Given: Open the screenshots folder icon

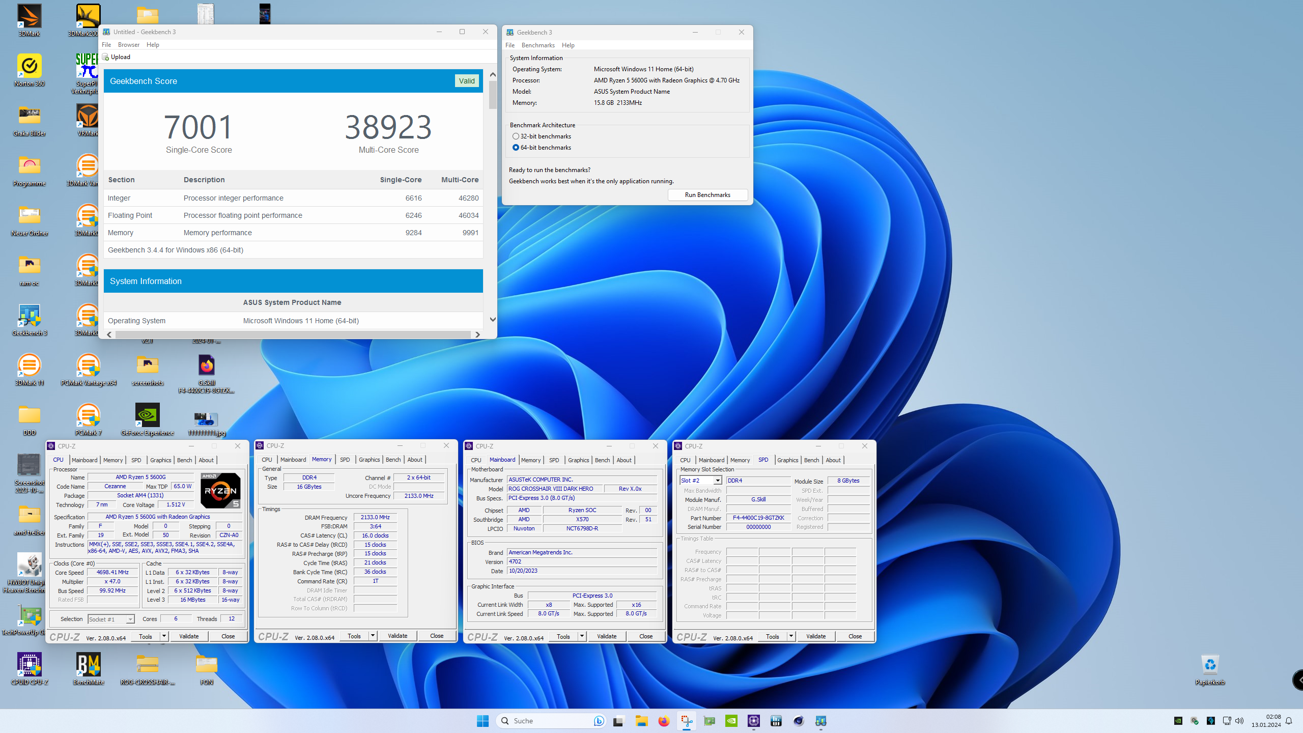Looking at the screenshot, I should pyautogui.click(x=148, y=370).
